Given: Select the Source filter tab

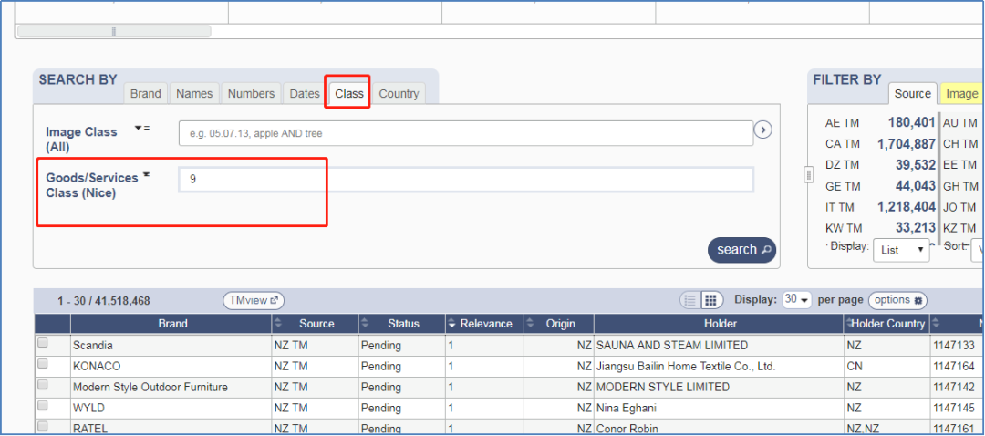Looking at the screenshot, I should pyautogui.click(x=913, y=94).
